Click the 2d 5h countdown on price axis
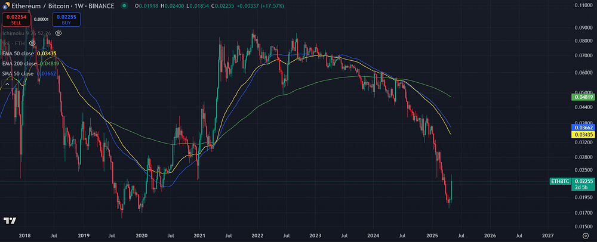Image resolution: width=597 pixels, height=242 pixels. click(580, 188)
